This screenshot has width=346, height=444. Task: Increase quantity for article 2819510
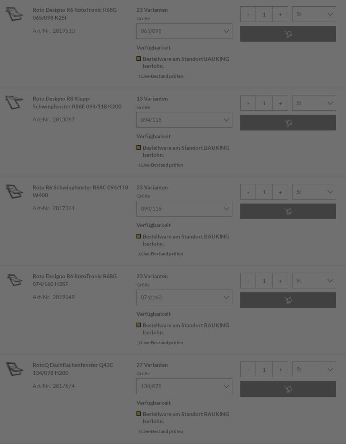coord(280,14)
